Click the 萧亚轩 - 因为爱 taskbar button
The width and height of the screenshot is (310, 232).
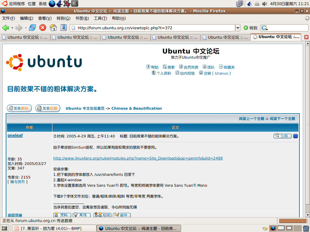pyautogui.click(x=54, y=228)
